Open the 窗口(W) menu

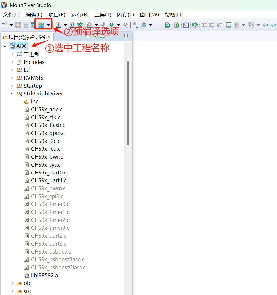tap(149, 15)
